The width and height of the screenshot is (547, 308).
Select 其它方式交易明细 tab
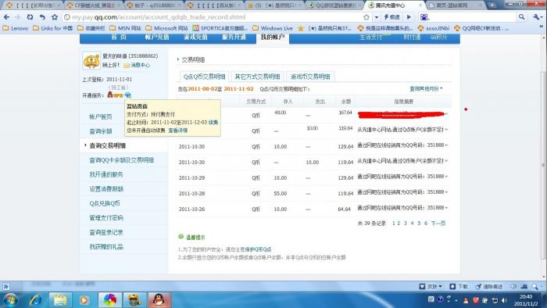point(257,77)
